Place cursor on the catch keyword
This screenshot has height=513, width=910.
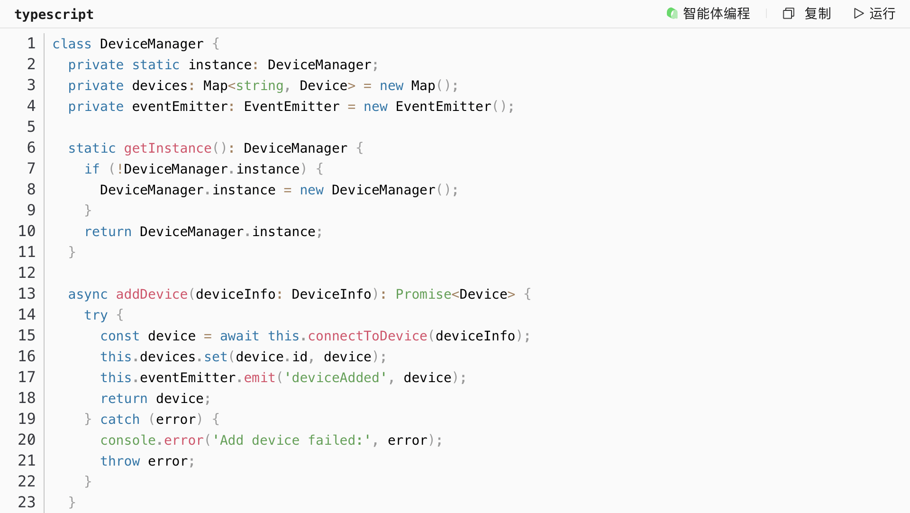click(120, 420)
